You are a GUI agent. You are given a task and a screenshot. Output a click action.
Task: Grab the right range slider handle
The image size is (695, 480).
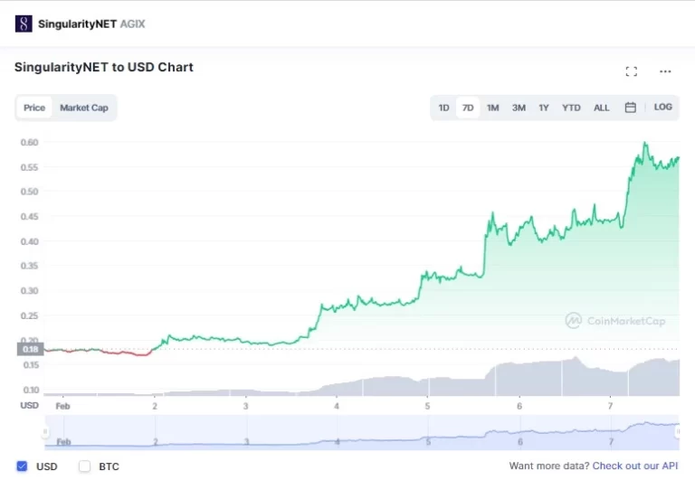point(678,432)
